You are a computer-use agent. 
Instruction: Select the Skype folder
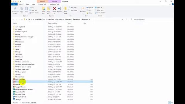pos(17,49)
